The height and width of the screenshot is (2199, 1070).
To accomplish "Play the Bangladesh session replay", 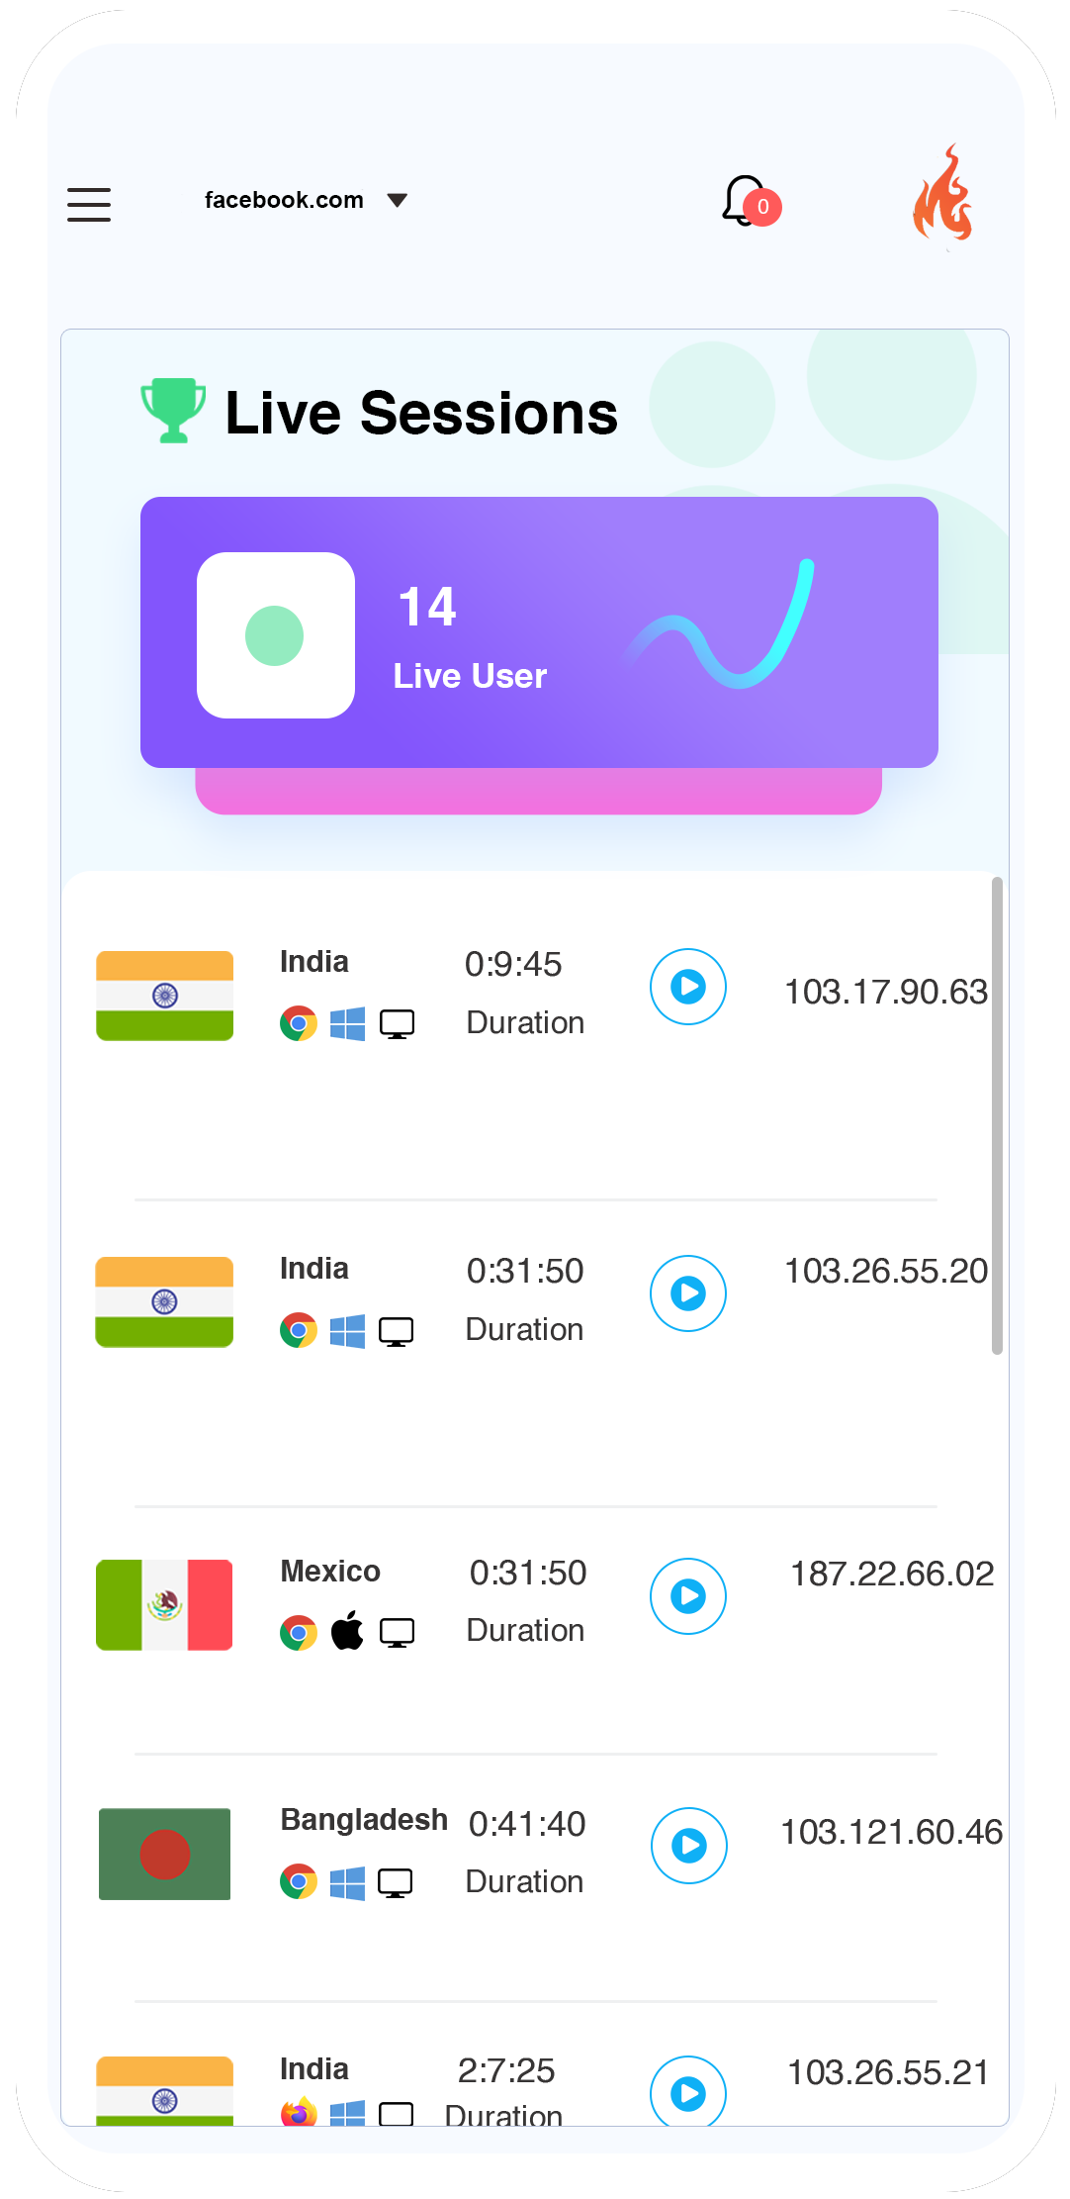I will (687, 1845).
